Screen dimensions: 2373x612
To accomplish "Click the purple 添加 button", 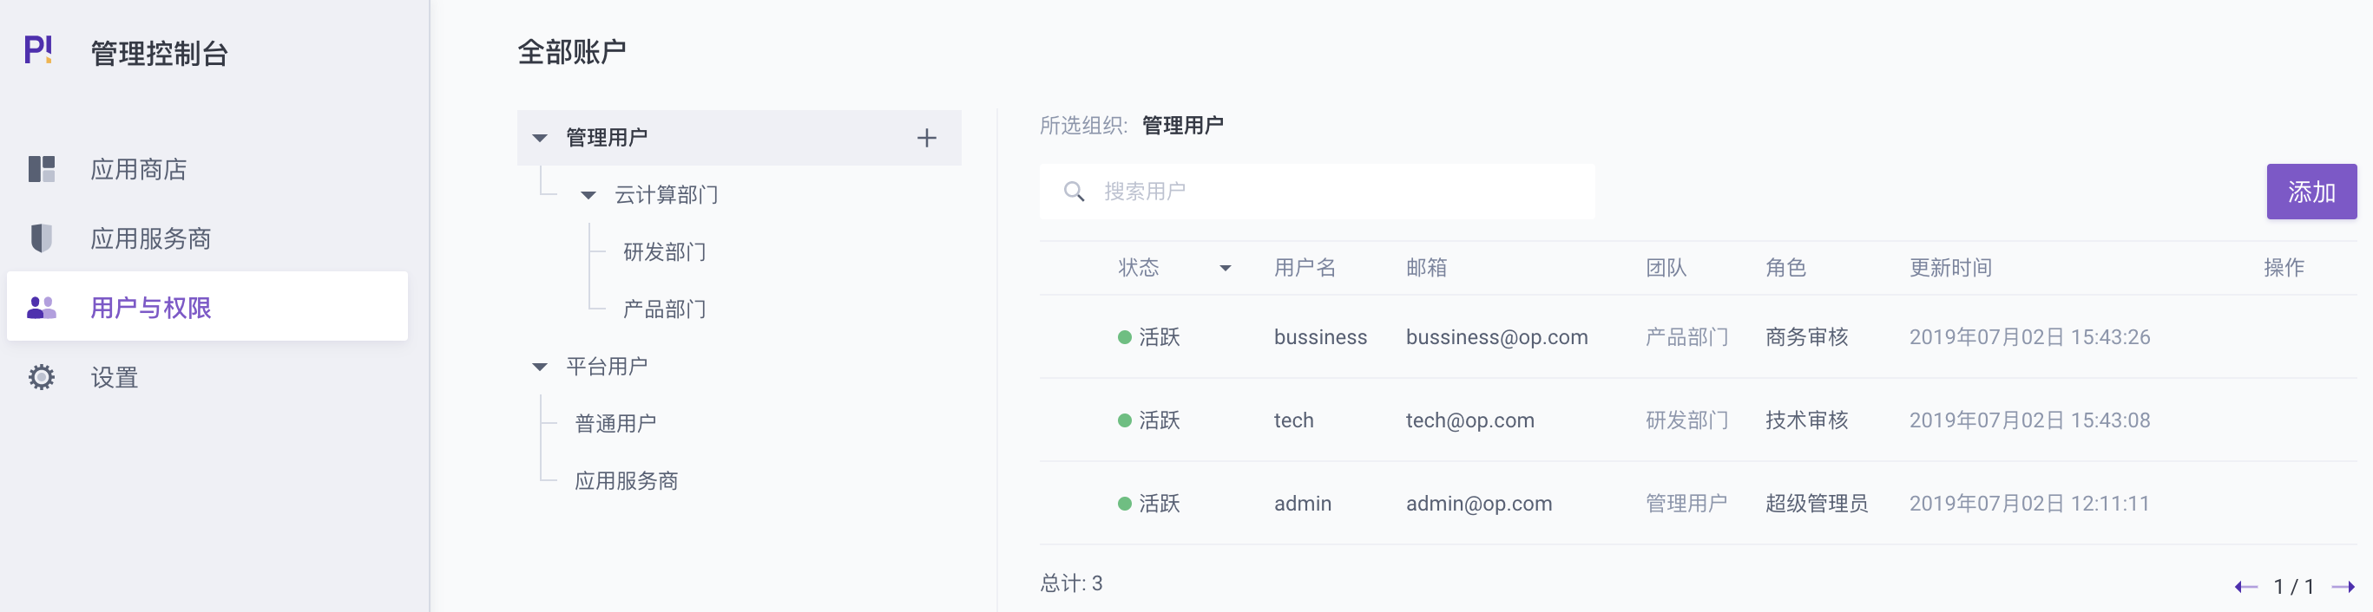I will [x=2311, y=192].
